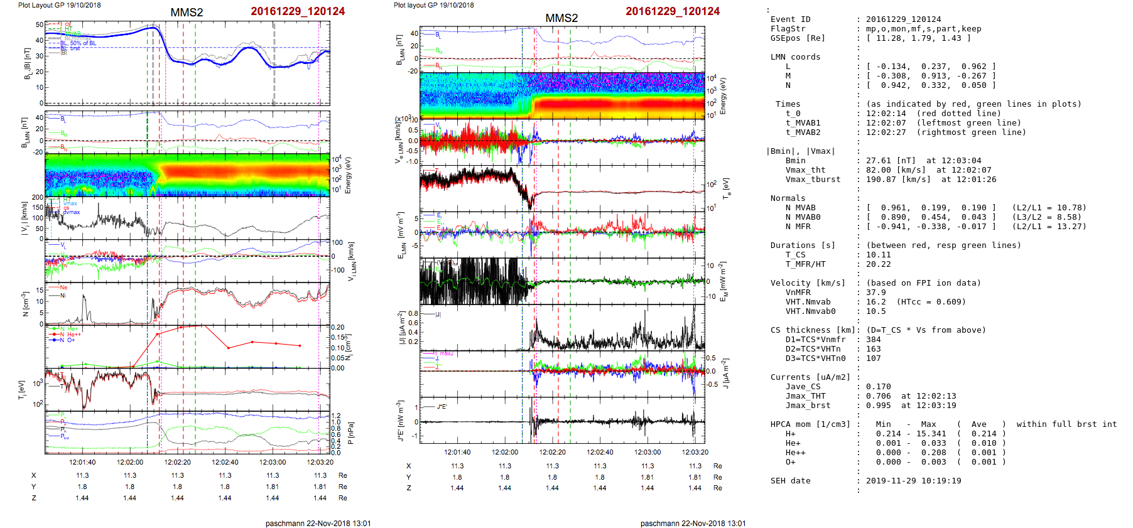Screen dimensions: 1133x528
Task: Select the red 20161229_120124 heading of left plot
Action: click(298, 11)
